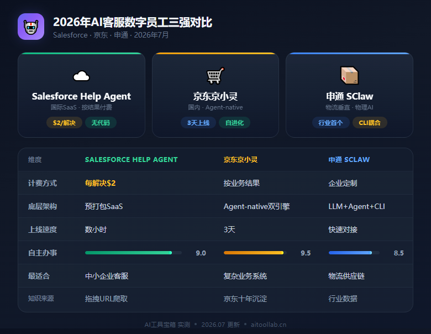The width and height of the screenshot is (431, 334).
Task: Click the Salesforce 自主办事 score bar
Action: tap(133, 253)
